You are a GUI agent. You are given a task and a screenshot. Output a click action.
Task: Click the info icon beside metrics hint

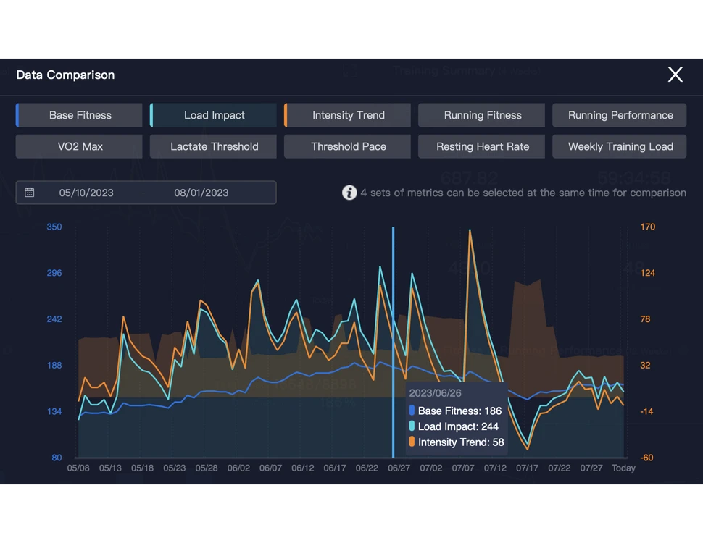coord(349,193)
